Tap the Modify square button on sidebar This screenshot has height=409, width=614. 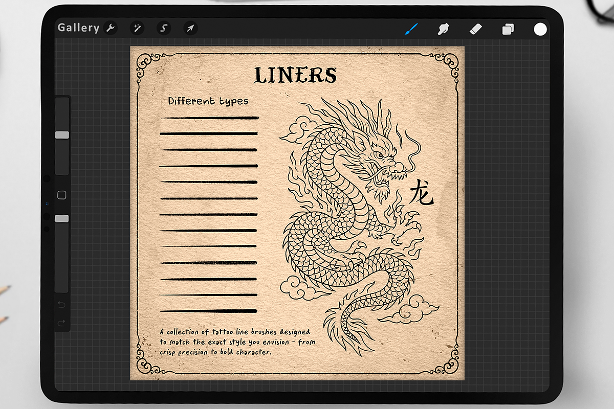coord(62,195)
